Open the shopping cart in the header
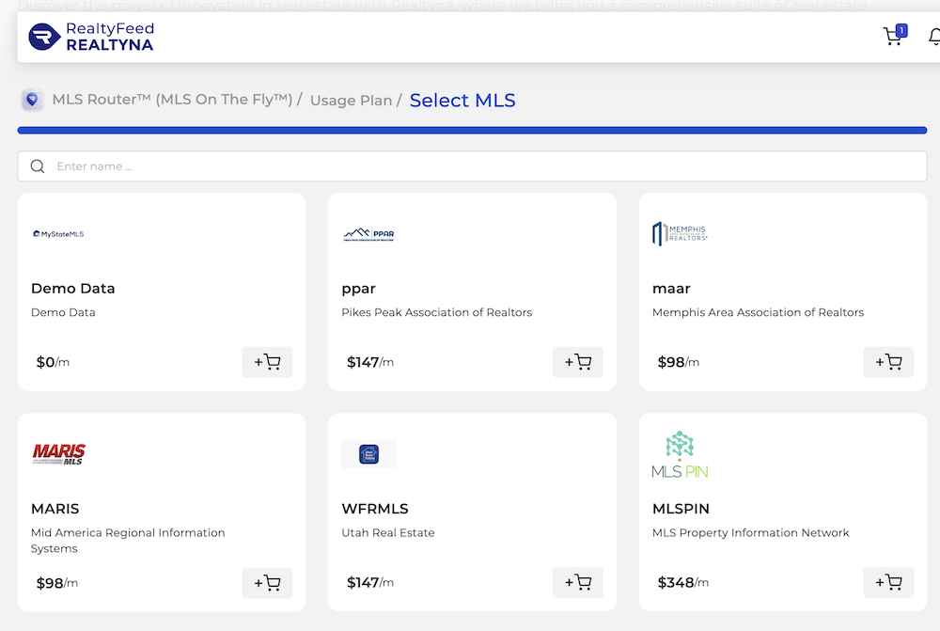 [x=895, y=36]
